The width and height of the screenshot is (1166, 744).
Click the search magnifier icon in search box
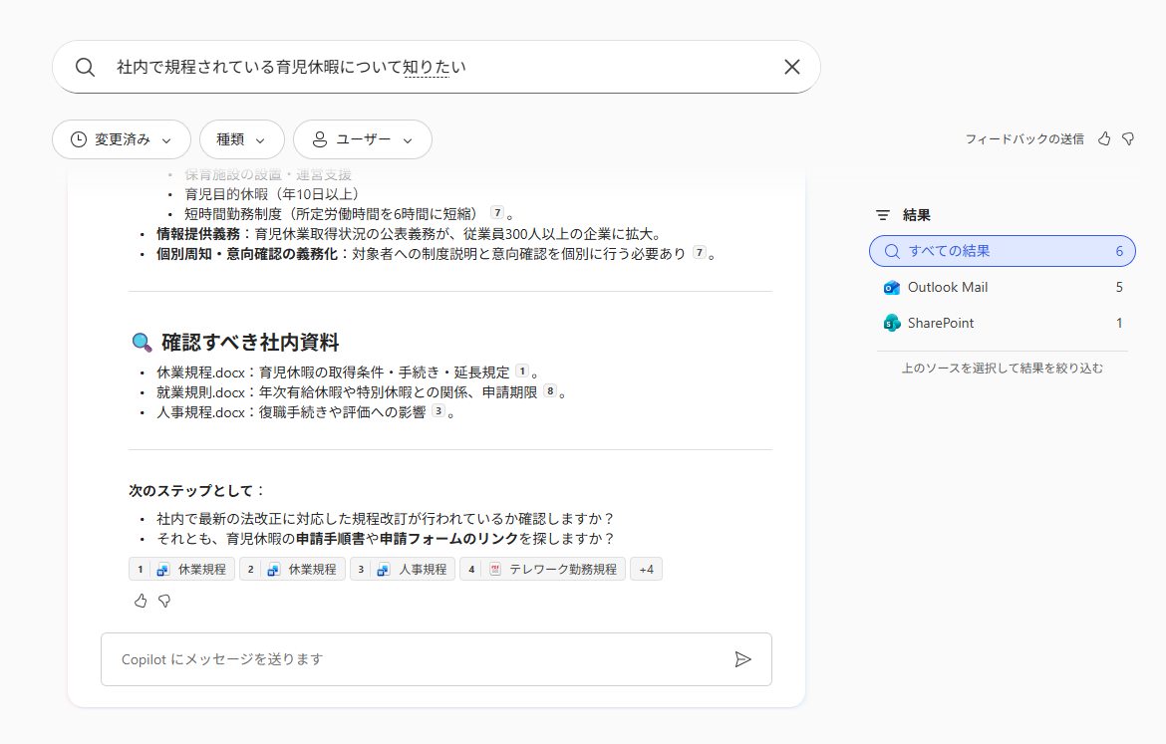[x=86, y=67]
